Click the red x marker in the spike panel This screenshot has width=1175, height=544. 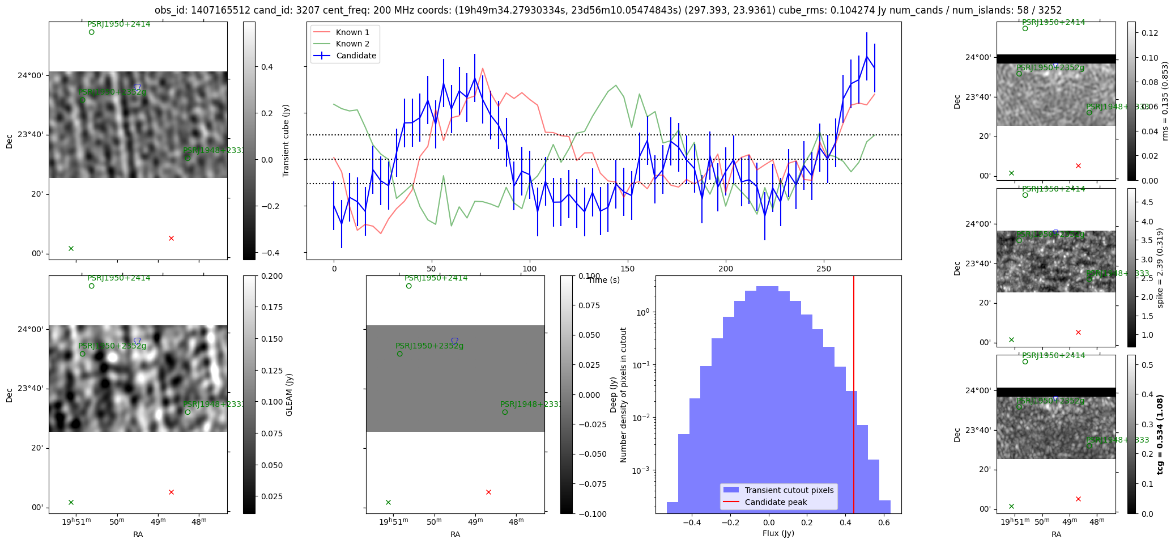tap(1078, 333)
